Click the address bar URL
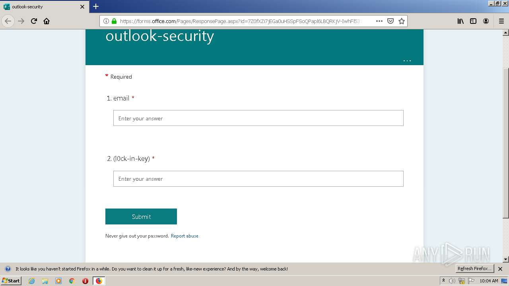509x286 pixels. coord(240,21)
